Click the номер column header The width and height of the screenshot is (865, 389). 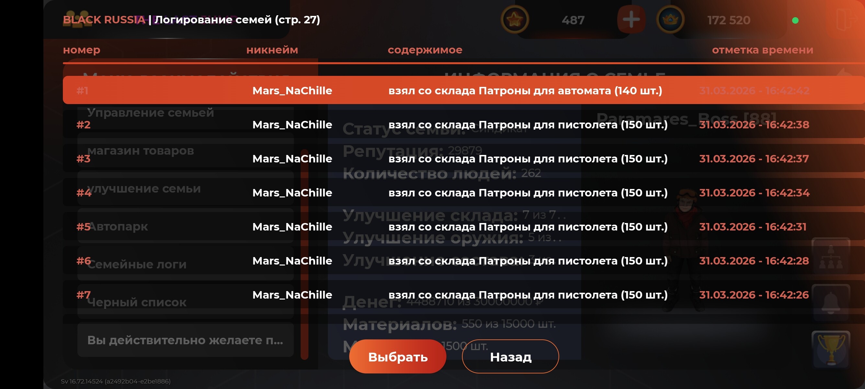[x=82, y=50]
